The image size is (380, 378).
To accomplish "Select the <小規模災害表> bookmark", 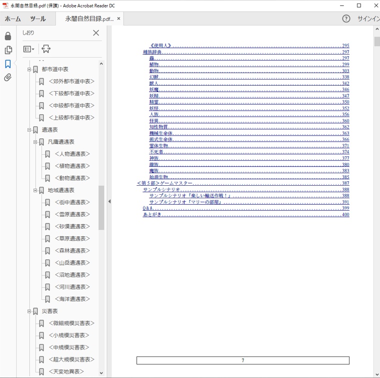I will (x=69, y=335).
